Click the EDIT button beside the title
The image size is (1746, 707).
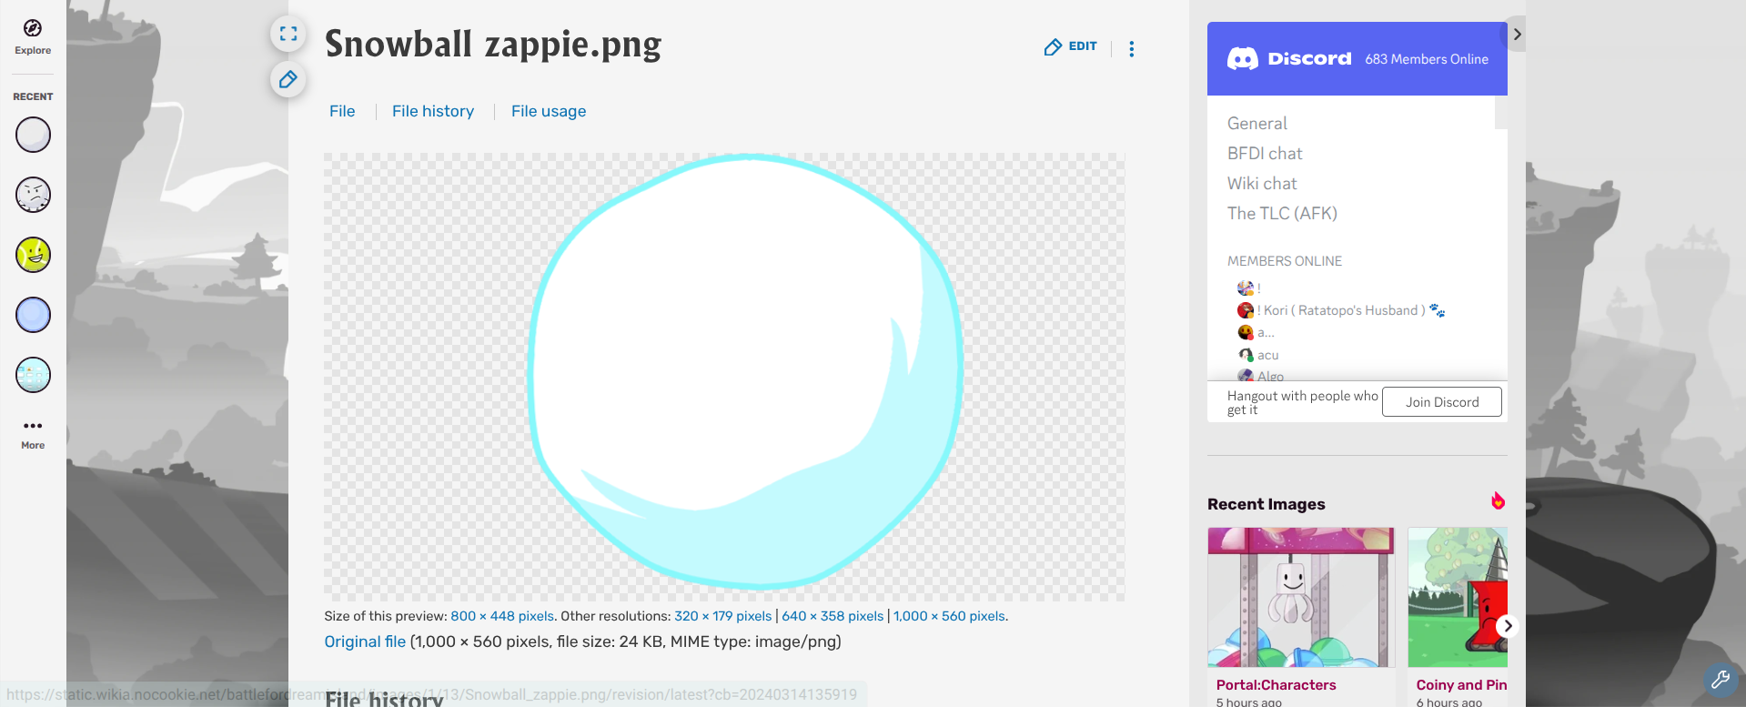coord(1071,46)
